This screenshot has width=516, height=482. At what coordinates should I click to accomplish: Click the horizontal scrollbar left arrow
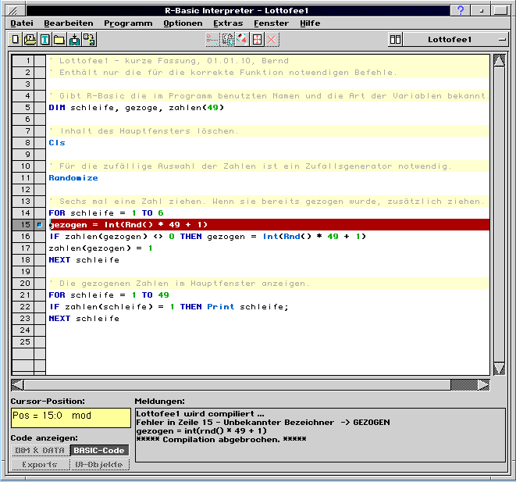click(17, 385)
